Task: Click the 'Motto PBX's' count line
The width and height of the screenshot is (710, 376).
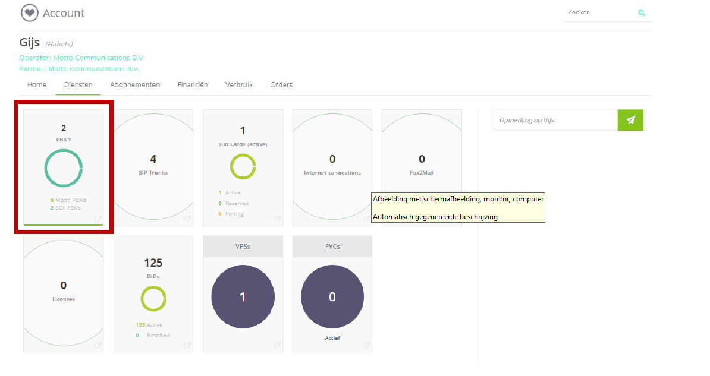Action: [x=68, y=200]
